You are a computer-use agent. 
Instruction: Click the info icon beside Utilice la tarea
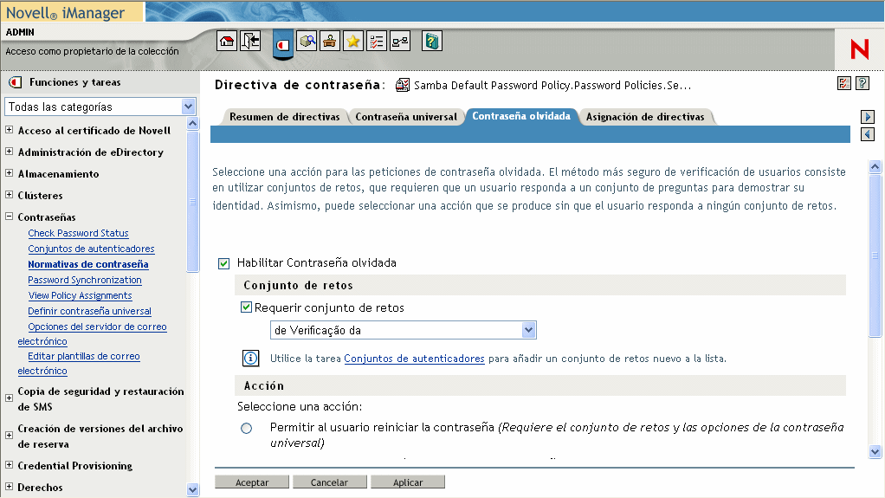250,358
